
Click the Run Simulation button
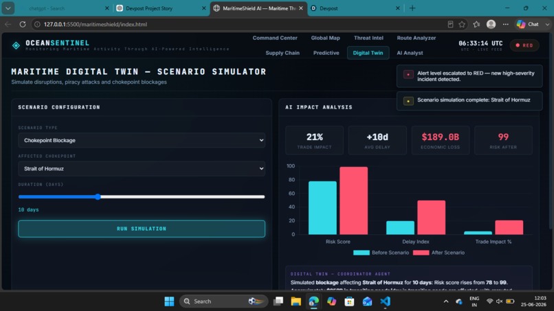point(142,229)
